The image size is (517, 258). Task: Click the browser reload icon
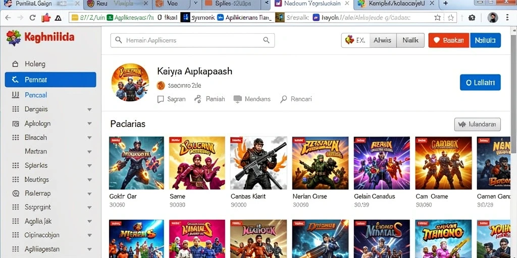pyautogui.click(x=32, y=18)
